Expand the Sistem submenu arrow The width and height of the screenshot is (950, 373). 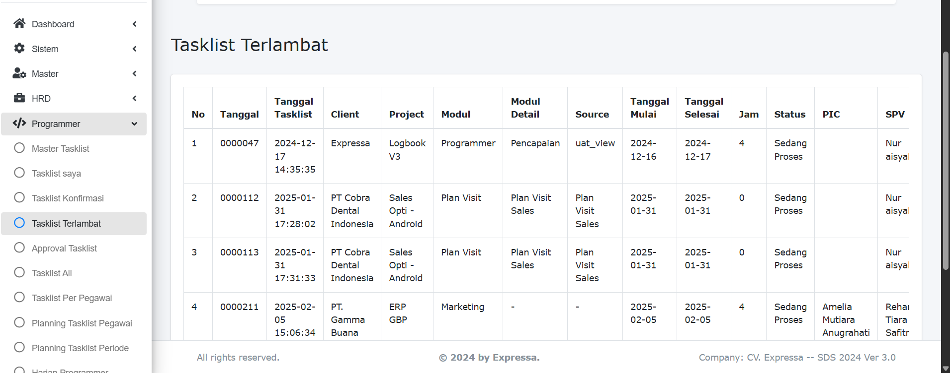[x=134, y=49]
